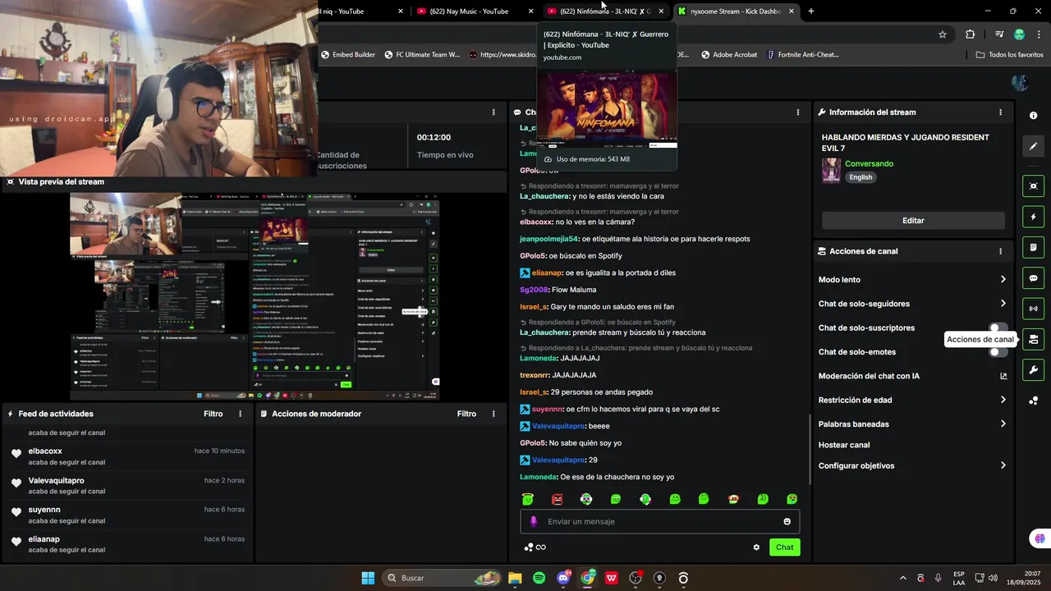The height and width of the screenshot is (591, 1051).
Task: Click the Enviar un mensaje field
Action: 659,521
